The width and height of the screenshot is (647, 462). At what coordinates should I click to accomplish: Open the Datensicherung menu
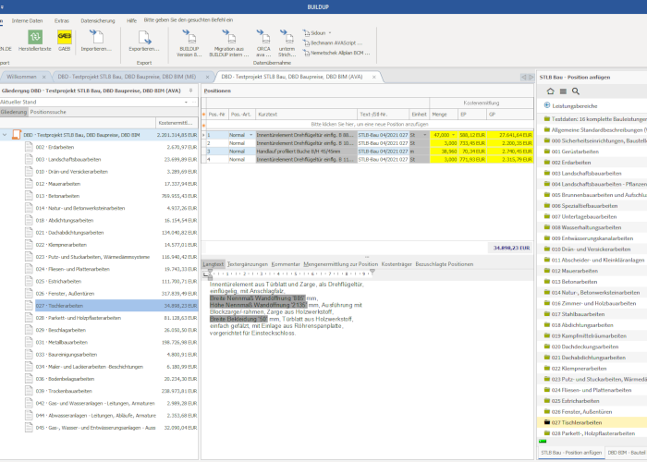(x=98, y=20)
